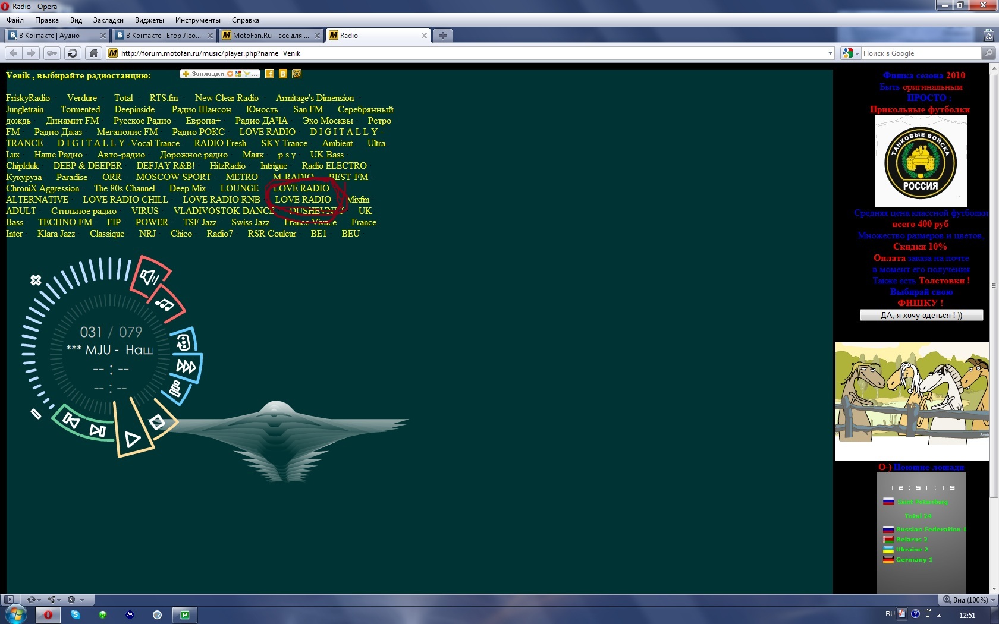Image resolution: width=999 pixels, height=624 pixels.
Task: Open the password wand key icon
Action: coord(52,53)
